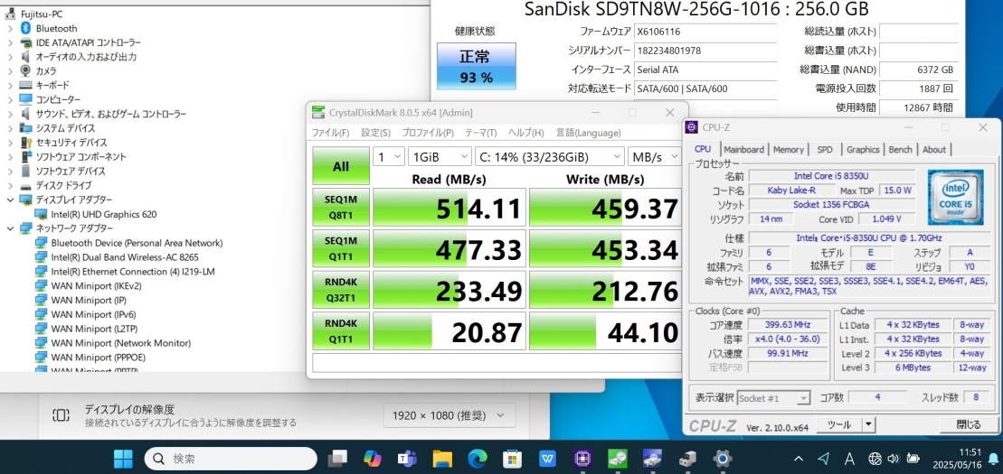1003x474 pixels.
Task: Open the Start menu on the taskbar
Action: click(x=123, y=458)
